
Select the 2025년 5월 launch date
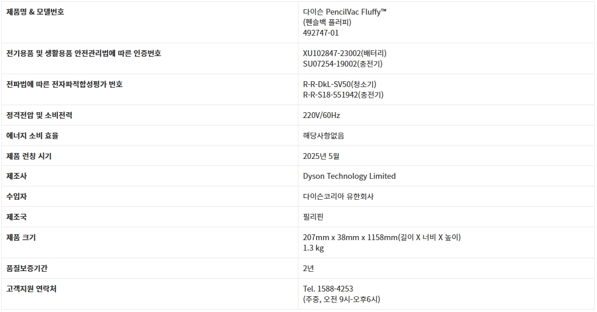(x=321, y=156)
